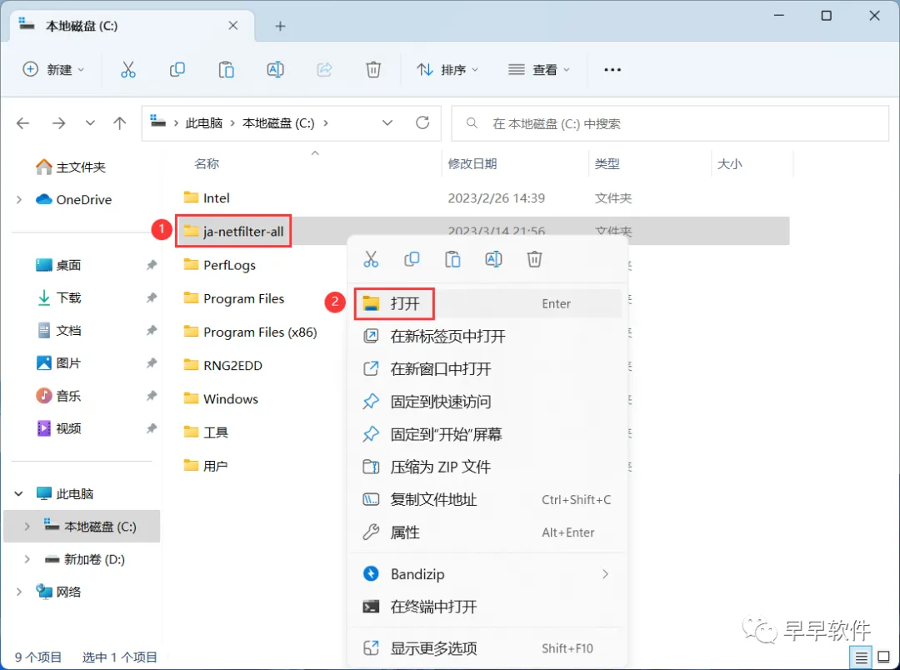Click the 此电脑 breadcrumb in the address bar
This screenshot has height=670, width=900.
coord(204,123)
